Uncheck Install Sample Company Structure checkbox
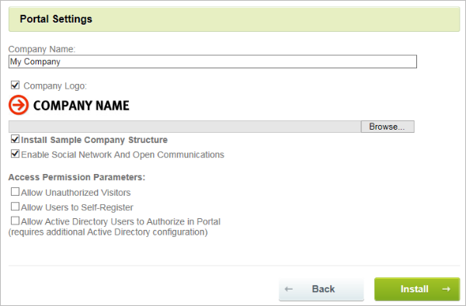The image size is (466, 306). [16, 139]
